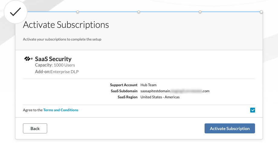
Task: Select the last step dot on progress line
Action: [x=261, y=12]
